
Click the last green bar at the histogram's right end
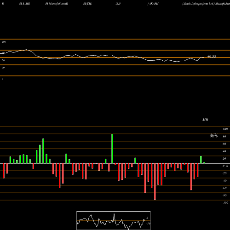click(204, 163)
